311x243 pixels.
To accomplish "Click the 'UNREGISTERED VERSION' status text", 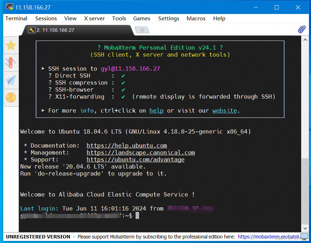I will (x=38, y=237).
